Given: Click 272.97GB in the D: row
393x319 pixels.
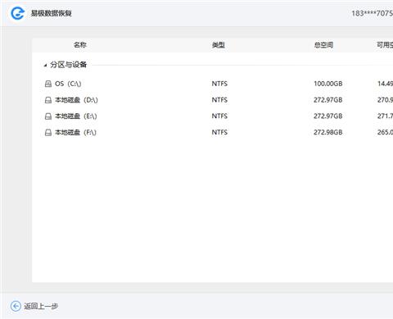Looking at the screenshot, I should (x=328, y=100).
